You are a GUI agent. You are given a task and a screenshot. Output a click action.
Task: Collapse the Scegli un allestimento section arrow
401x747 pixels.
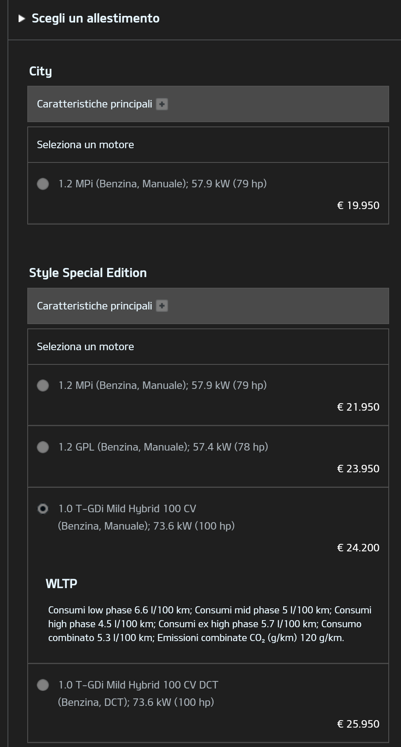coord(22,19)
